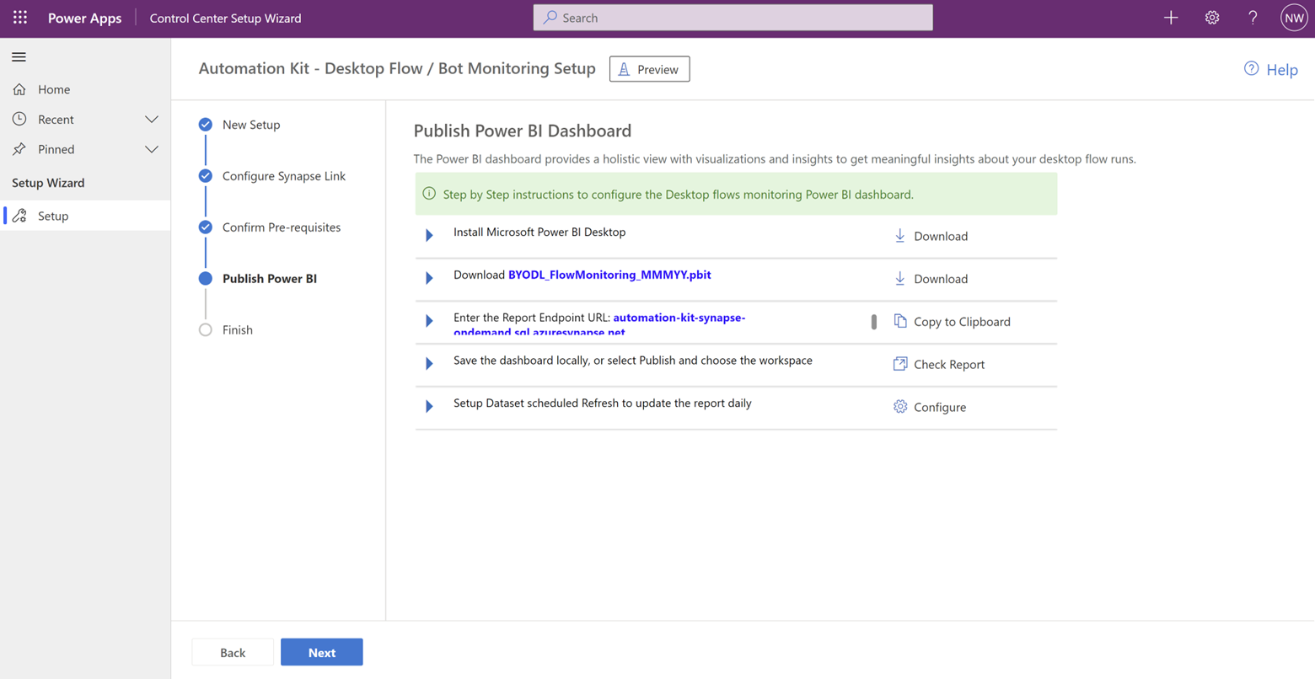Screen dimensions: 1315x679
Task: Click the plus icon in top bar
Action: 1171,18
